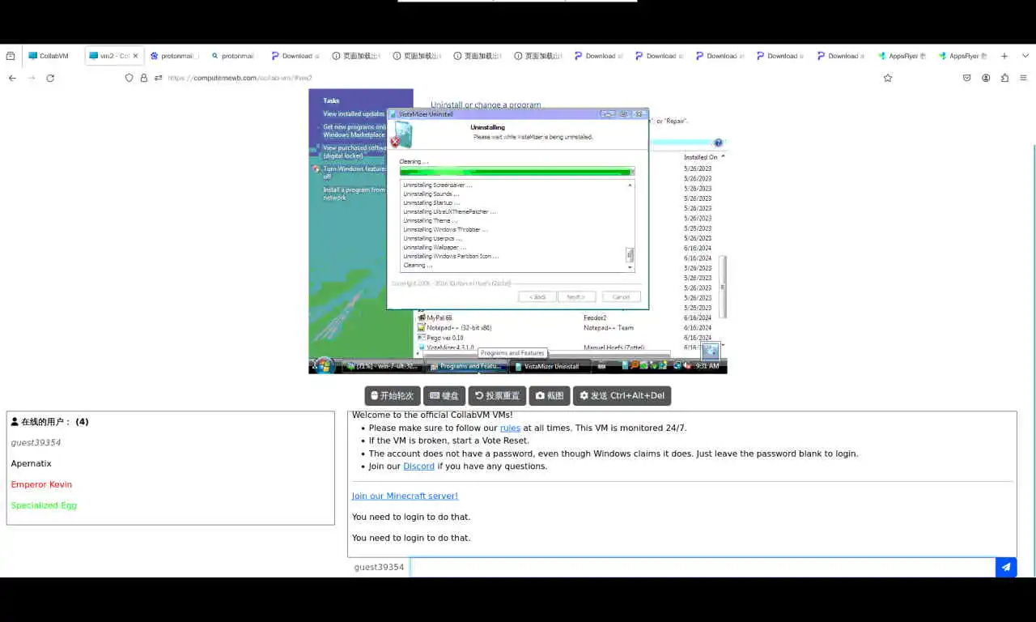This screenshot has height=622, width=1036.
Task: Switch to the last AppsFlyer tab
Action: [x=963, y=56]
